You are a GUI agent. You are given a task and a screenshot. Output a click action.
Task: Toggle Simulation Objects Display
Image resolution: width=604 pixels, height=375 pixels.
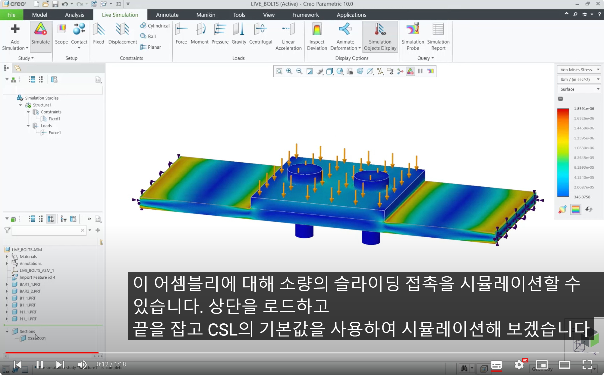[x=380, y=37]
